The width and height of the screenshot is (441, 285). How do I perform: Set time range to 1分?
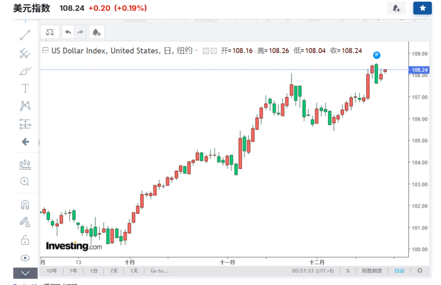[x=94, y=271]
